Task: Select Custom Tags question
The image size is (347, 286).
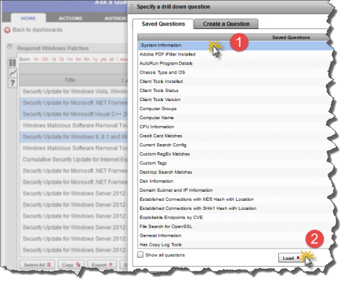Action: pyautogui.click(x=235, y=163)
